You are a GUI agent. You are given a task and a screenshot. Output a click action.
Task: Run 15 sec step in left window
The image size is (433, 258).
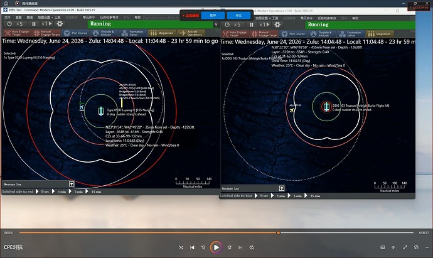[x=42, y=191]
